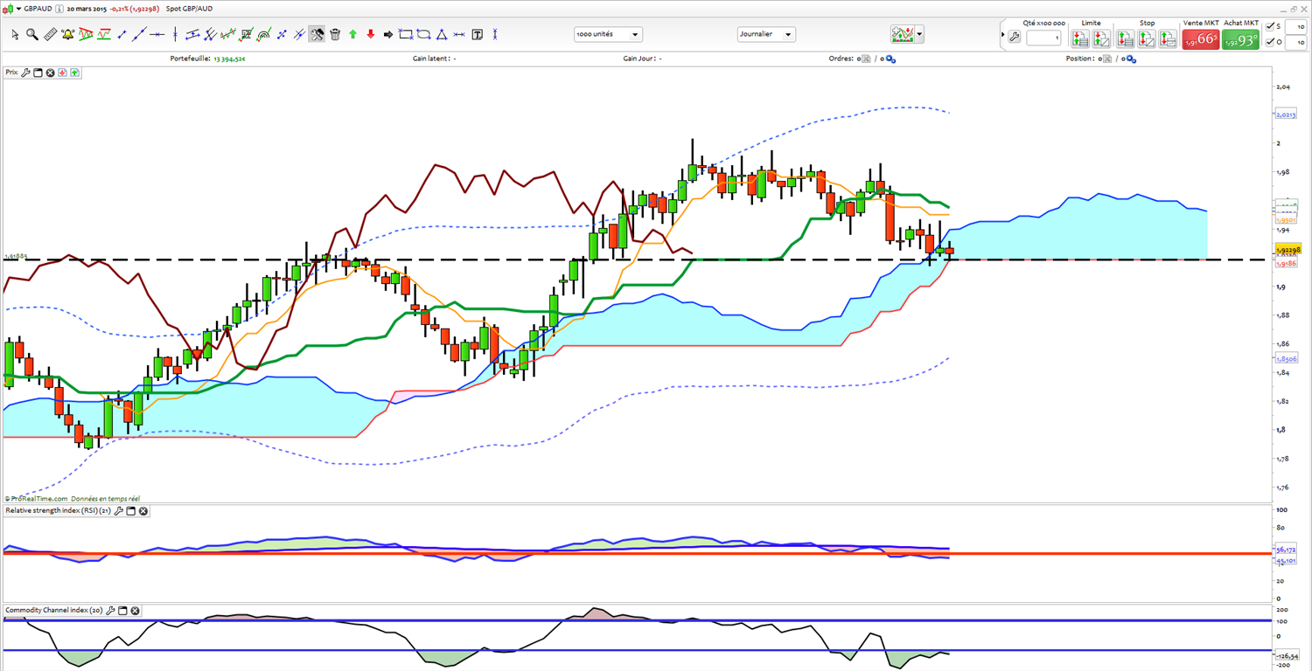Open the Journalier timeframe dropdown

coord(766,35)
